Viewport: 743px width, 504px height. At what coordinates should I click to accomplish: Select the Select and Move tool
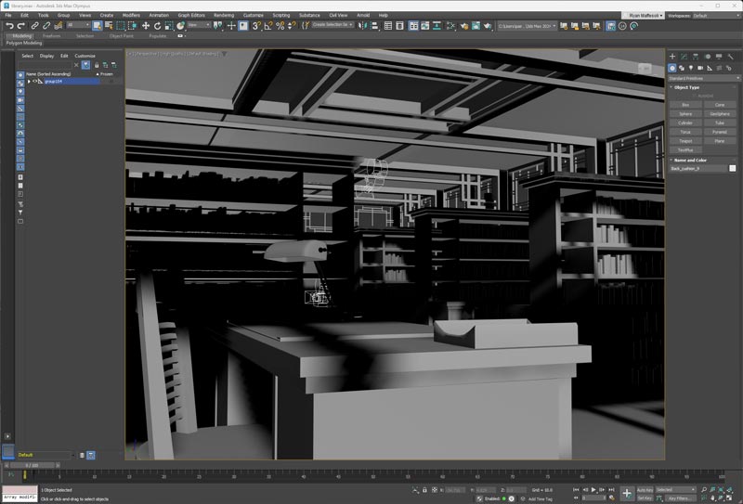pos(146,26)
